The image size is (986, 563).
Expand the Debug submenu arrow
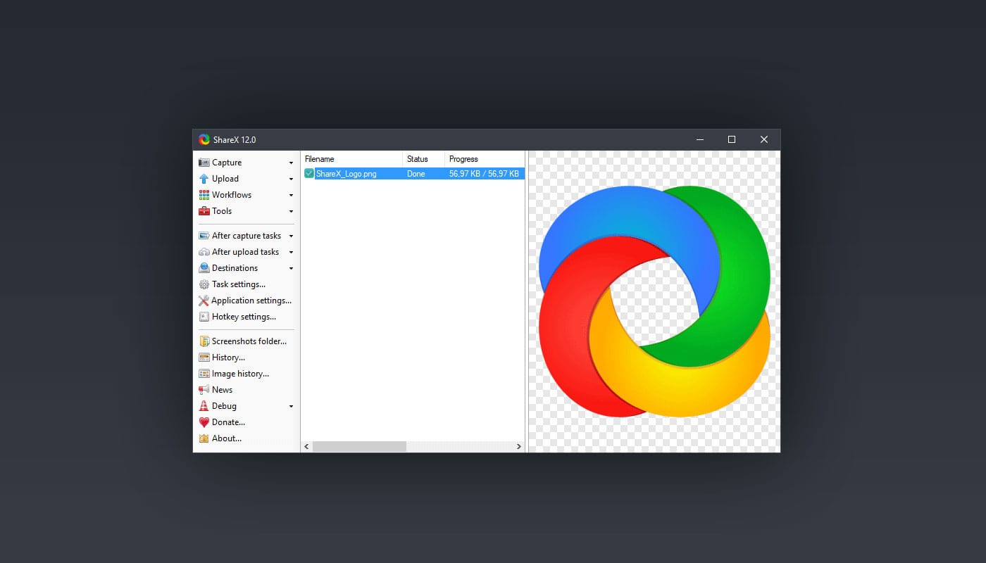[x=291, y=407]
